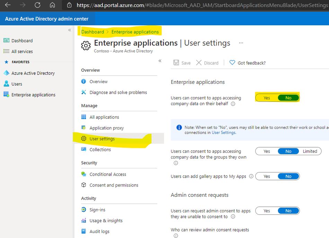Click the Discard toolbar button
This screenshot has width=329, height=238.
click(x=207, y=63)
